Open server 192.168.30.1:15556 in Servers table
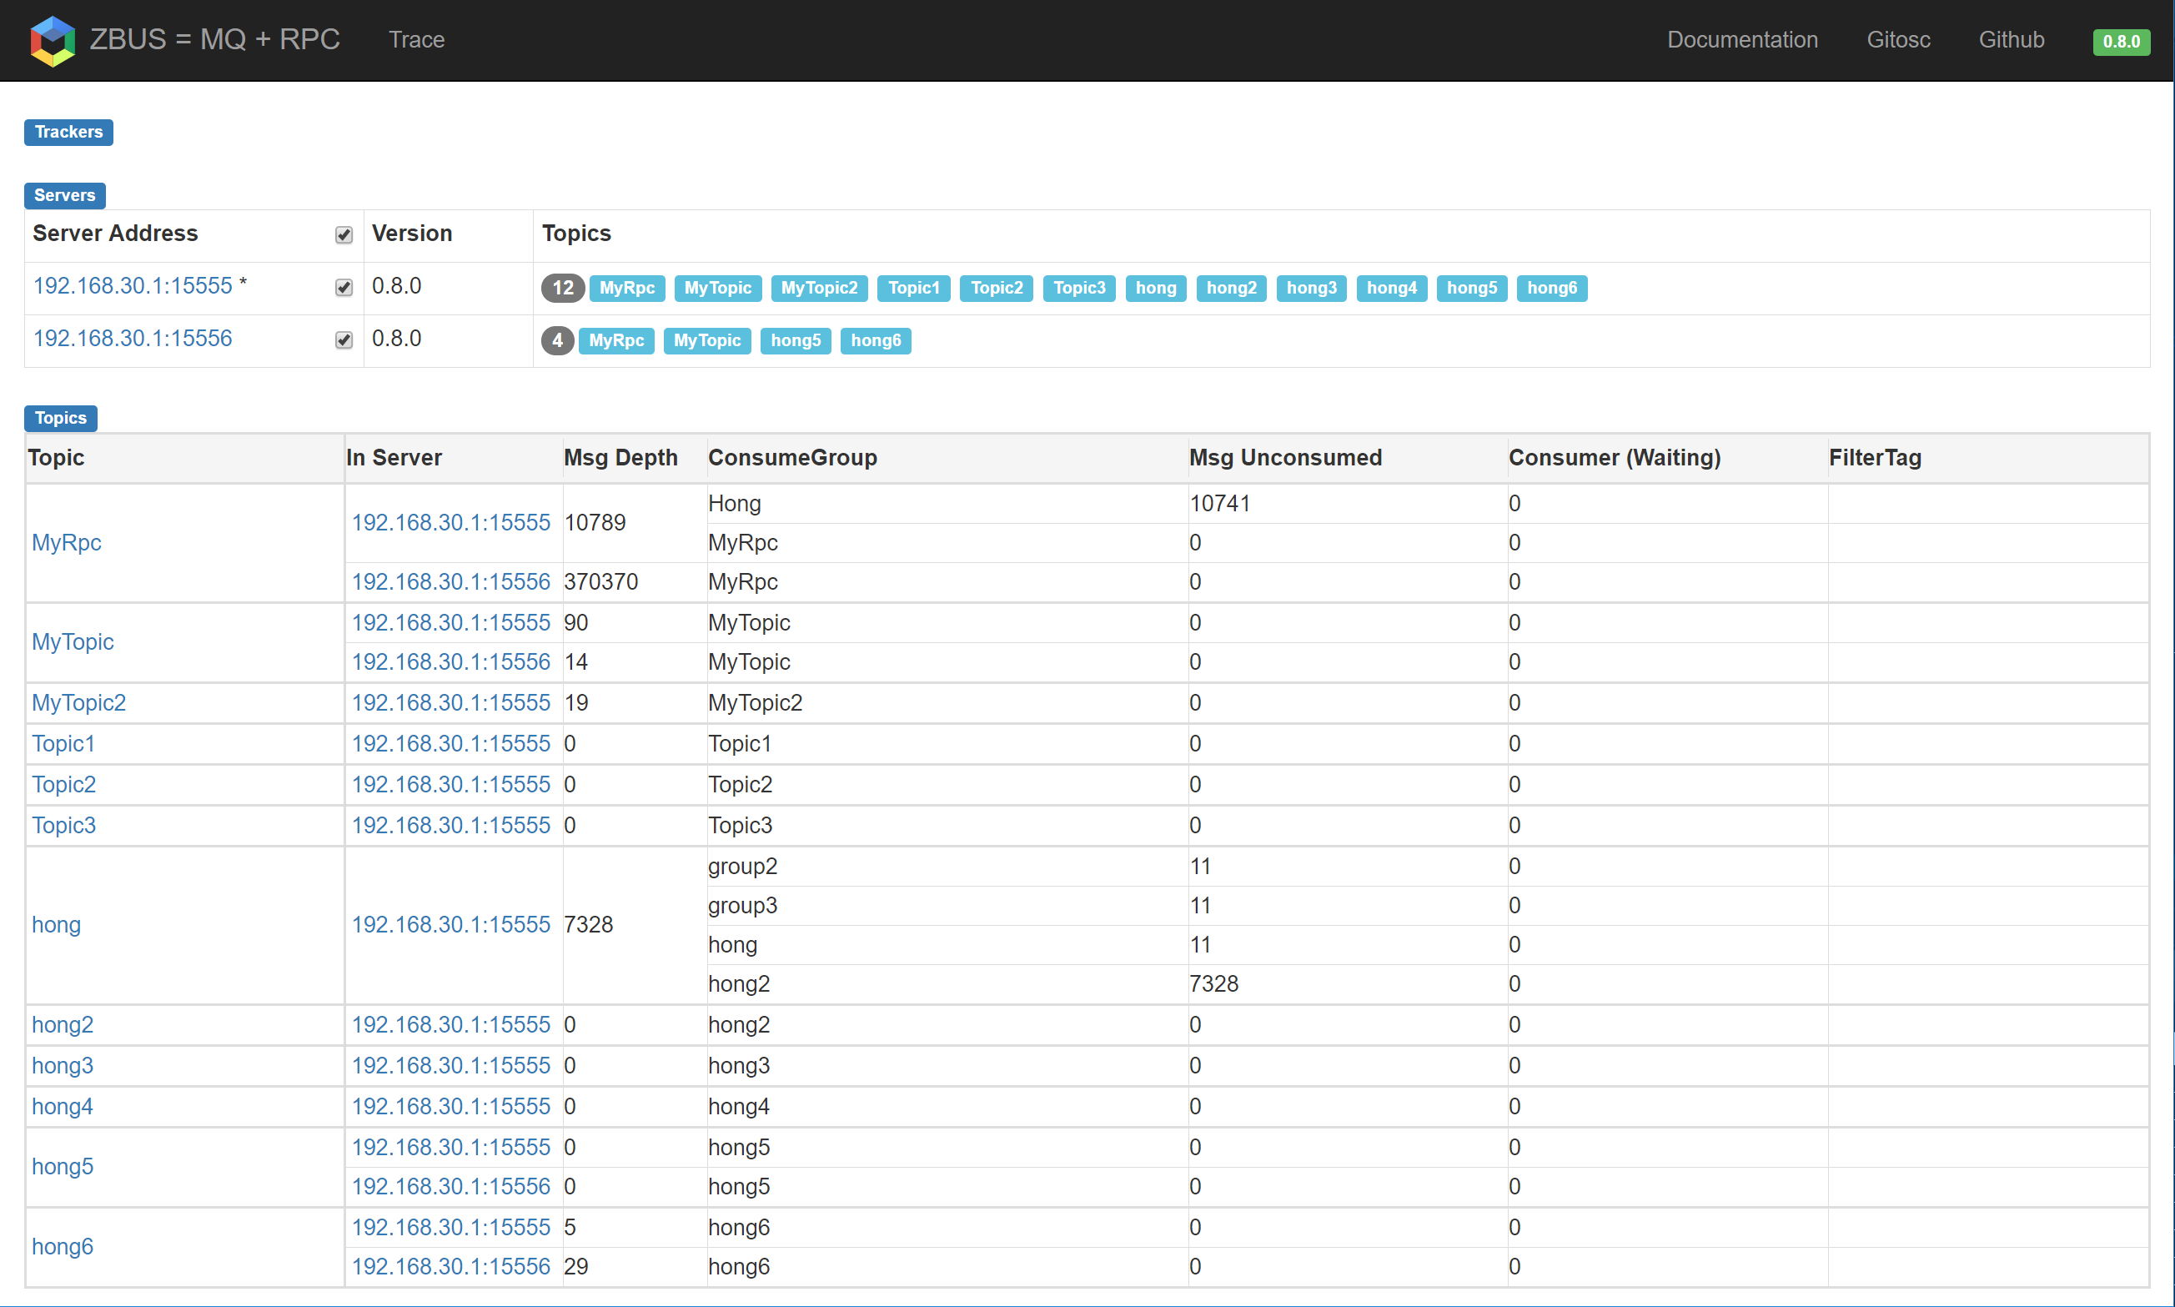The width and height of the screenshot is (2175, 1307). point(133,339)
